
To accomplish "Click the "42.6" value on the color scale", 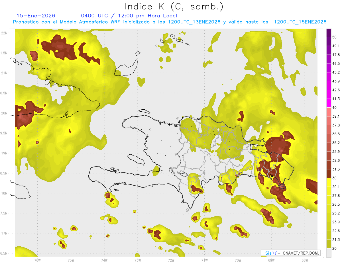I will (336, 90).
